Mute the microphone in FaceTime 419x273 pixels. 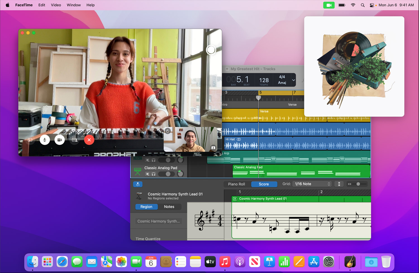[45, 140]
